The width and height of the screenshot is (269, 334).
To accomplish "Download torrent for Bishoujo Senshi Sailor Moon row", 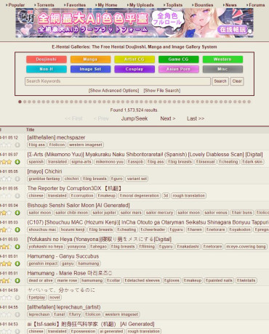I will 17,213.
